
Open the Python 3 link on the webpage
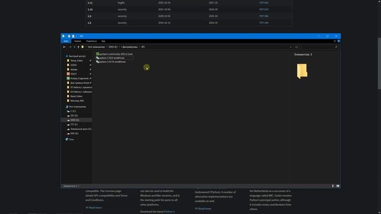(x=169, y=212)
